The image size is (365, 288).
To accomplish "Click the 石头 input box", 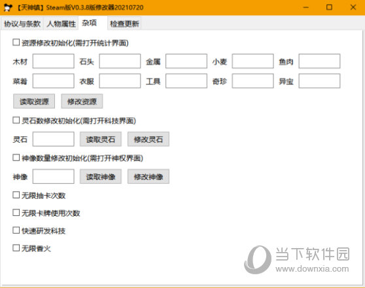I will click(x=120, y=62).
